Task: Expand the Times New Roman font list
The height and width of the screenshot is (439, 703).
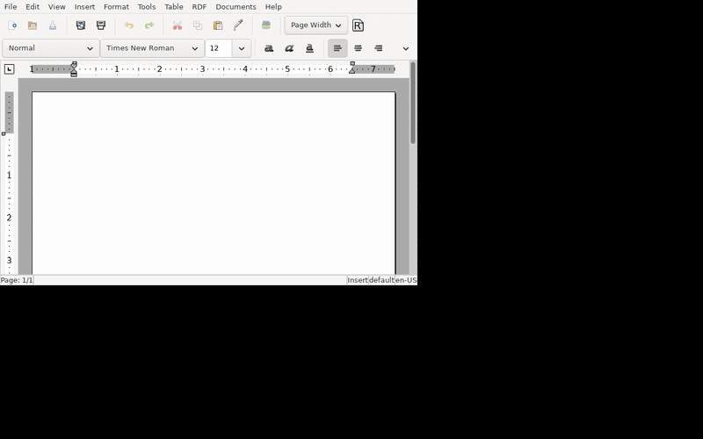Action: (152, 48)
